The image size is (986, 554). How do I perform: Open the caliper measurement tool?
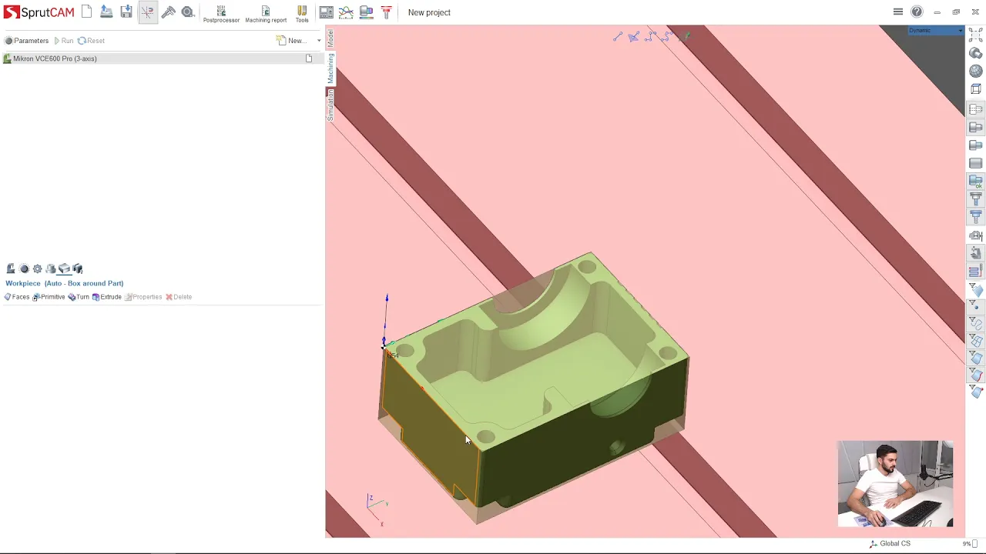point(168,12)
